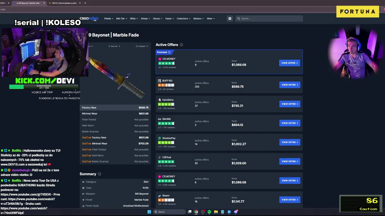
Task: Close the M9 Bayonet Marble Fade tab
Action: (x=44, y=3)
